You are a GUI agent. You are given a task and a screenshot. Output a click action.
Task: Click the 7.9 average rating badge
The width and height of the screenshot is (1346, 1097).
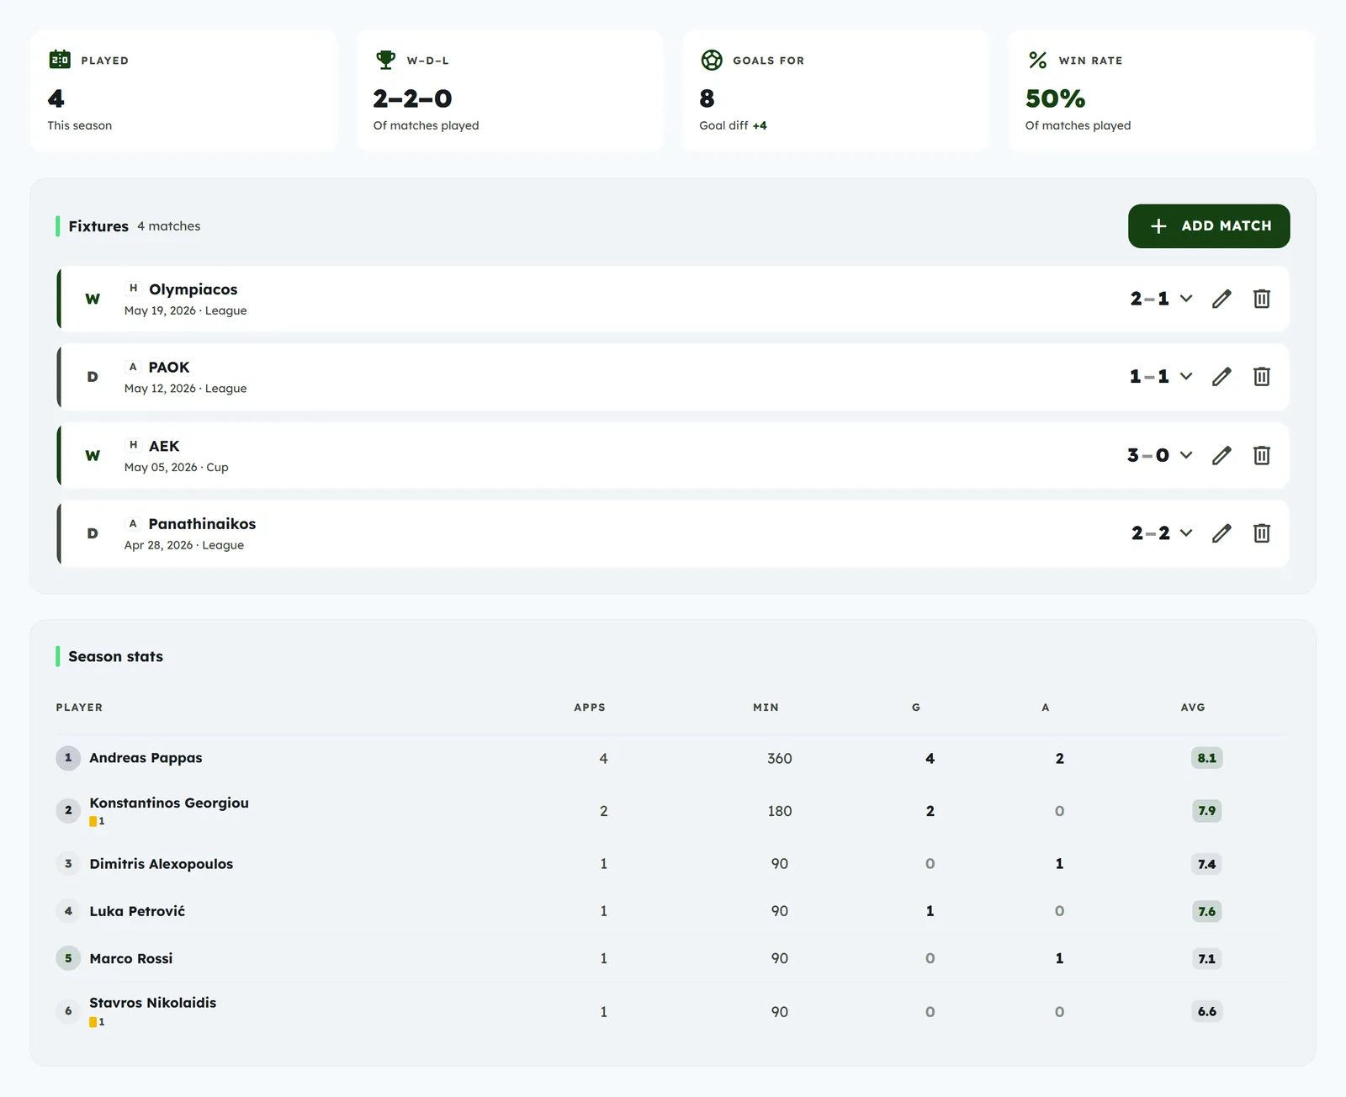[x=1207, y=811]
